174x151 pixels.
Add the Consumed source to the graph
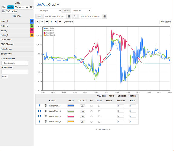(17, 40)
